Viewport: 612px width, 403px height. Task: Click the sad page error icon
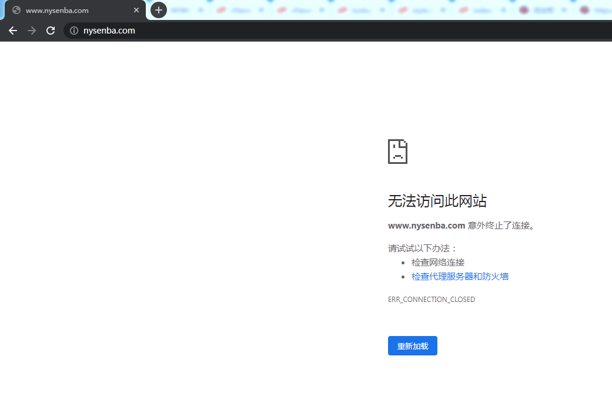[x=397, y=152]
